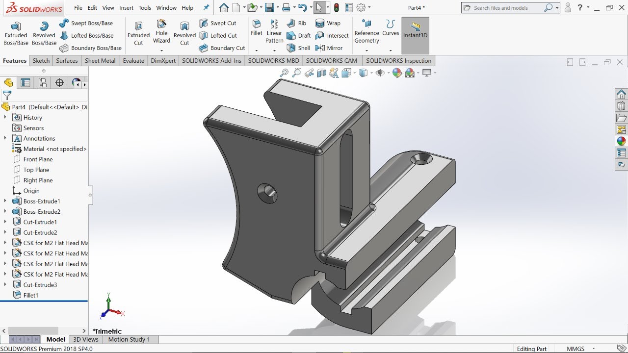This screenshot has height=353, width=628.
Task: Select the Mirror feature tool
Action: (x=329, y=48)
